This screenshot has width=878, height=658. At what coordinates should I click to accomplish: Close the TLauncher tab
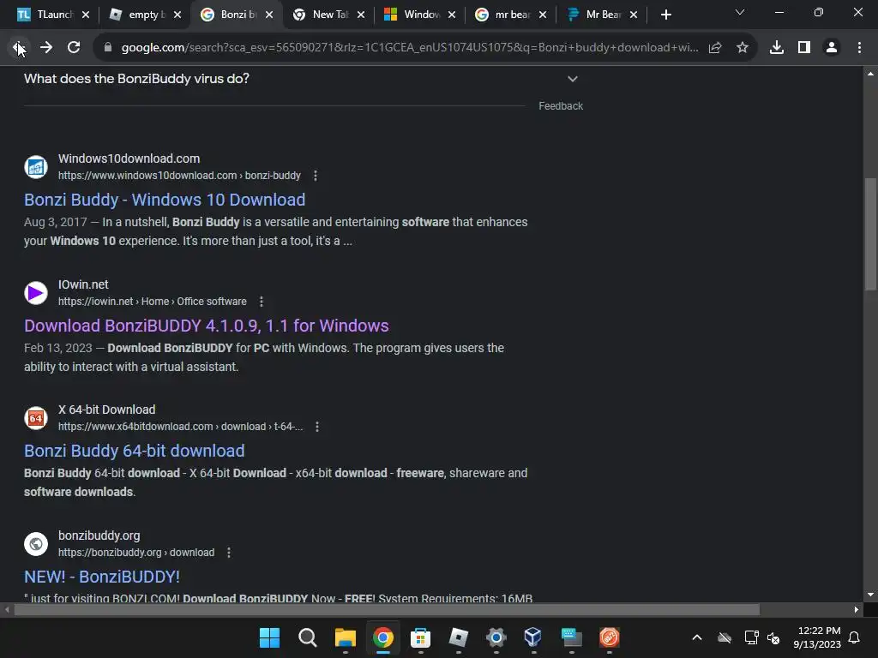point(86,15)
